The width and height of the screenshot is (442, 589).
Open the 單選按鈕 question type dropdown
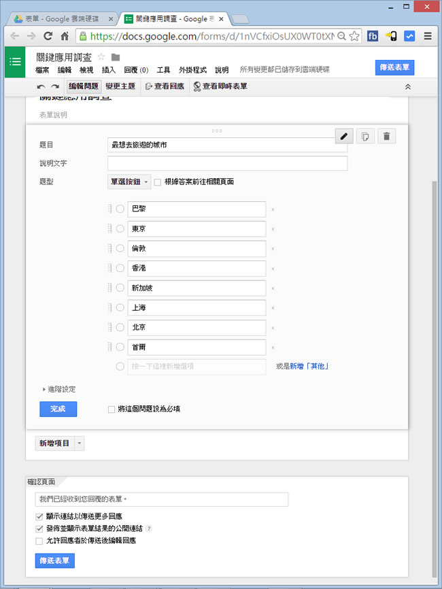click(x=129, y=182)
